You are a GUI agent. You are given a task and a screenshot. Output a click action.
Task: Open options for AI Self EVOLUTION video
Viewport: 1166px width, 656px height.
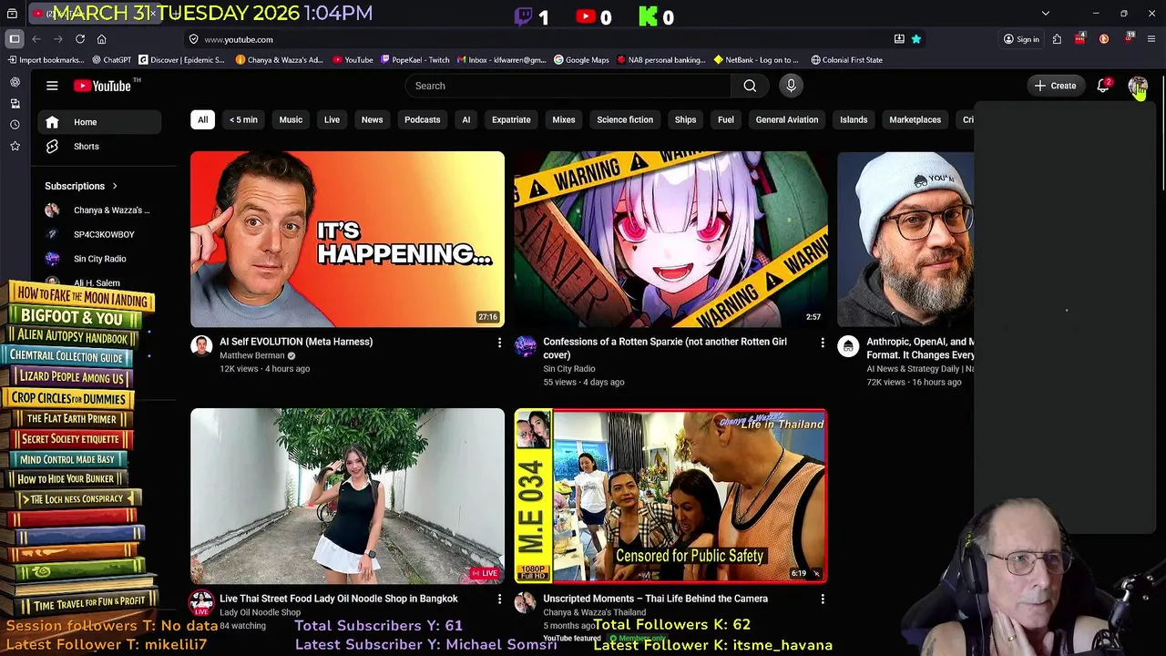pyautogui.click(x=499, y=343)
